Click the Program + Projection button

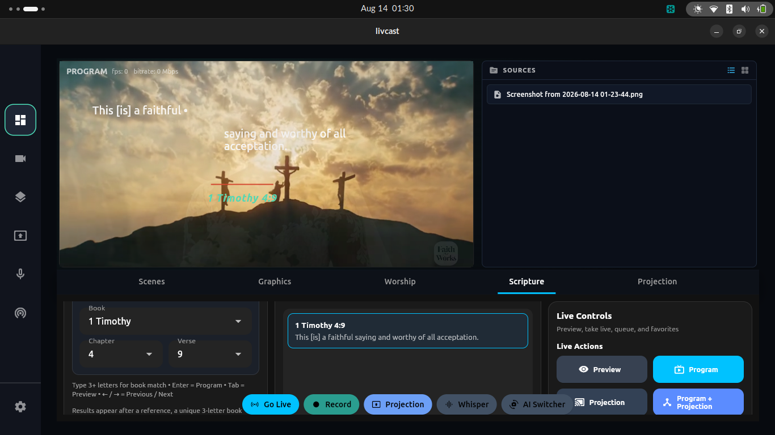698,402
